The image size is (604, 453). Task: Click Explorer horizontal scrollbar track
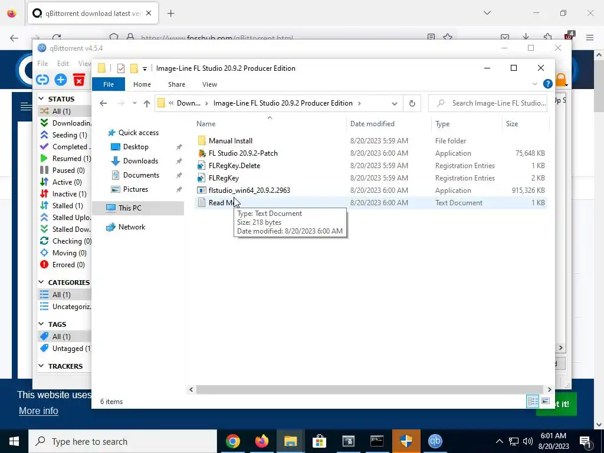tap(370, 389)
